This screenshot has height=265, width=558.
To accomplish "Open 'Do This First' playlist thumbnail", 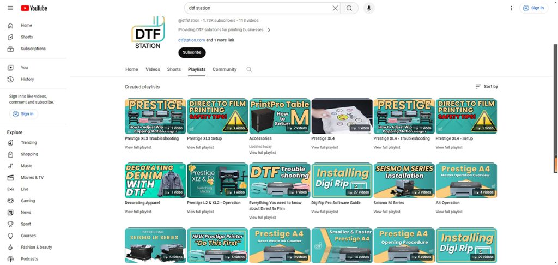I will 217,245.
